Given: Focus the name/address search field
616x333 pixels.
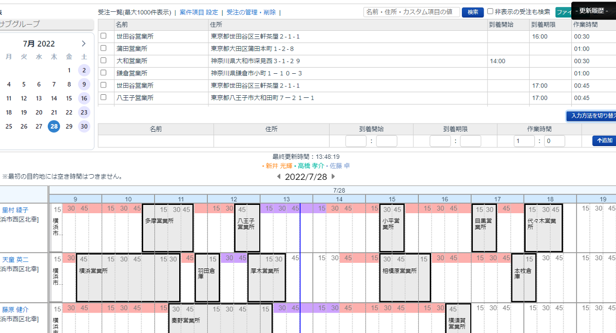Looking at the screenshot, I should point(411,12).
